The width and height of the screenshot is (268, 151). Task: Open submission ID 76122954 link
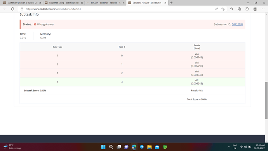(237, 24)
